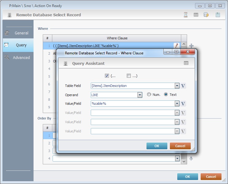228x184 pixels.
Task: Open the Operand LIKE dropdown
Action: (140, 95)
